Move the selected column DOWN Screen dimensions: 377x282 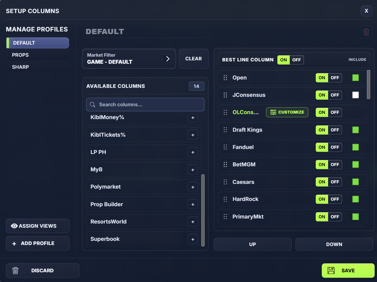click(334, 244)
